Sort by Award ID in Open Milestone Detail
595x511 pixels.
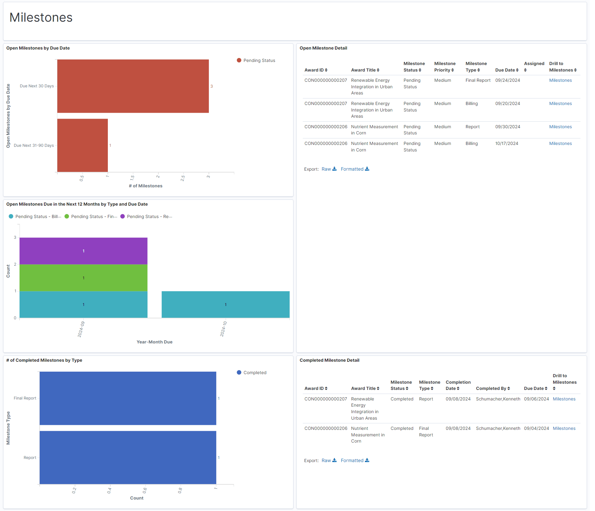tap(315, 70)
